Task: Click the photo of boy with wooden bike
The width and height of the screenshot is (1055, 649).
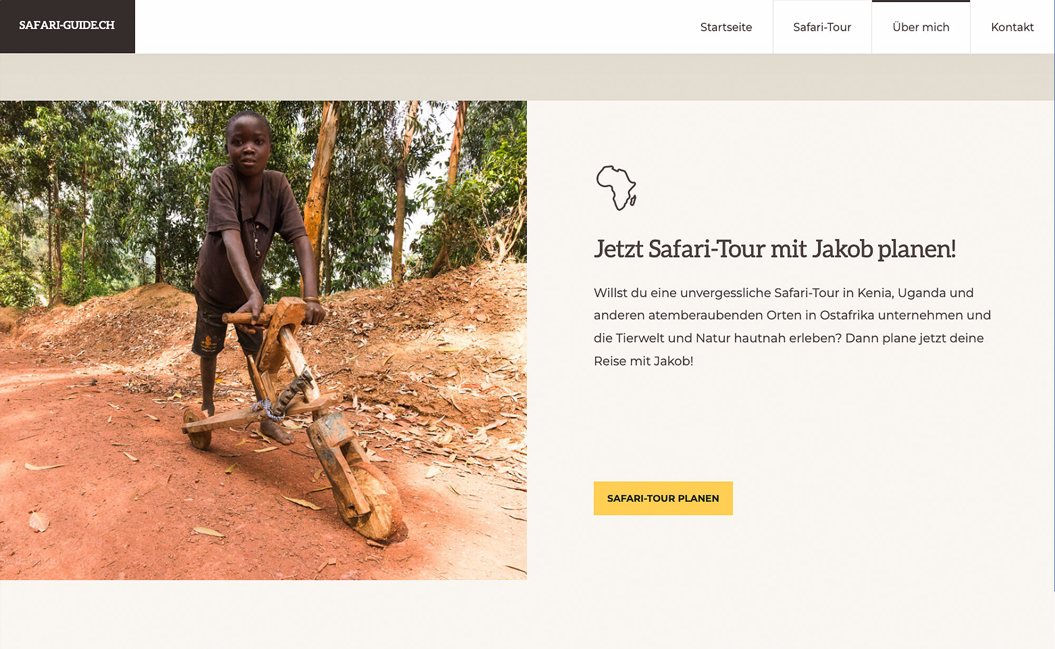Action: [x=263, y=340]
